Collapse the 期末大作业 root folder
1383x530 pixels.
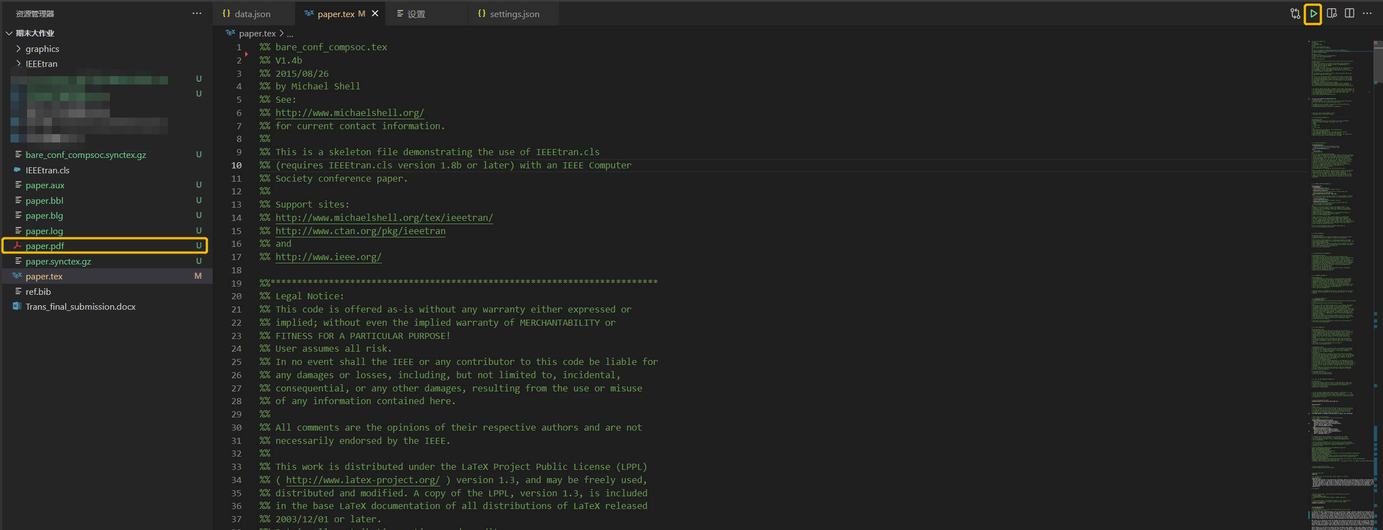(x=9, y=34)
